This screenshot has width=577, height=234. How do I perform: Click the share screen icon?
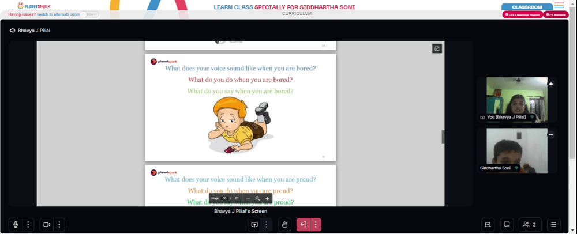click(x=254, y=224)
